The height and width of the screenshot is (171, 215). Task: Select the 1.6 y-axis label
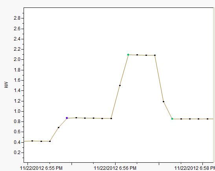[17, 80]
